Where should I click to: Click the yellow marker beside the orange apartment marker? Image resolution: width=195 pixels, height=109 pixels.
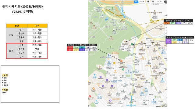point(114,63)
